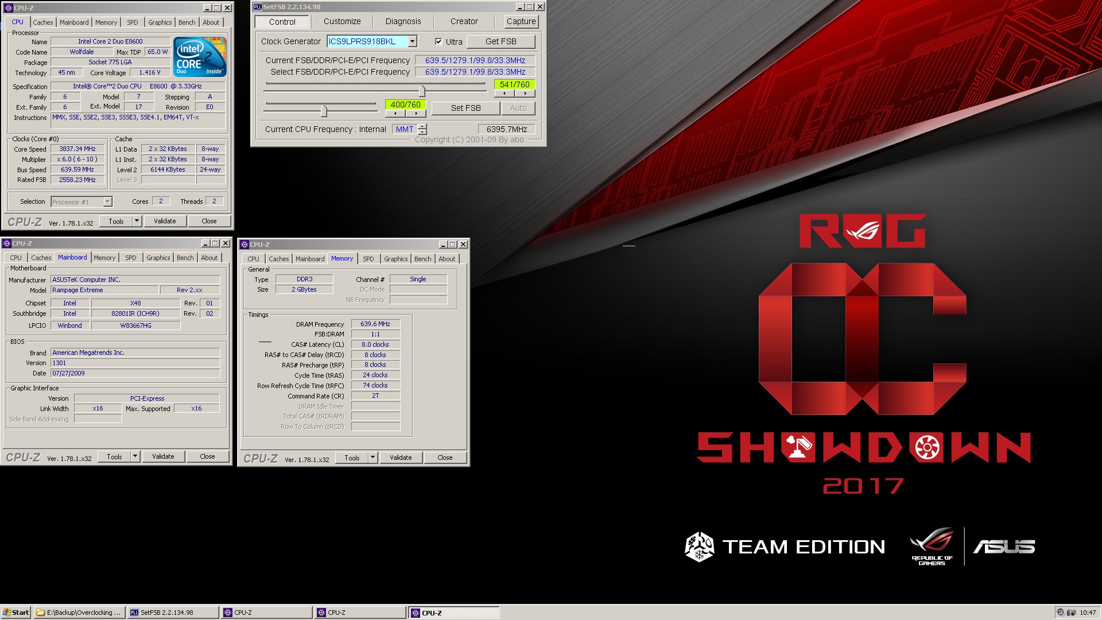The width and height of the screenshot is (1102, 620).
Task: Open the Diagnosis tab in SetFSB
Action: (403, 21)
